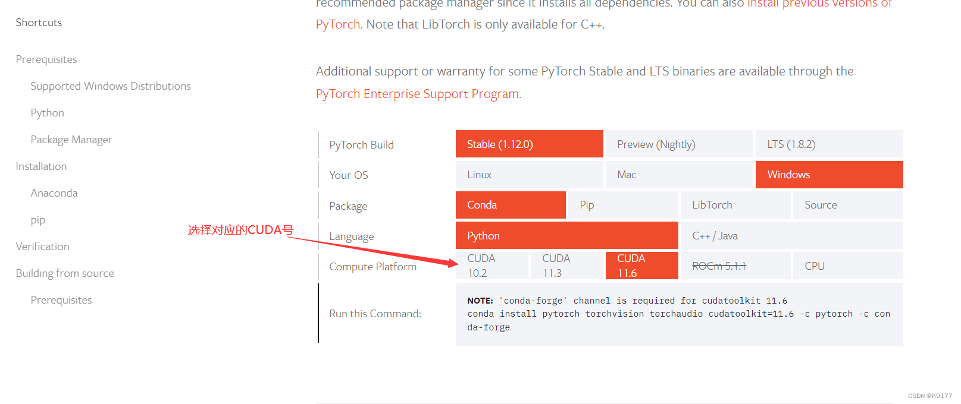Select LTS (1.8.2) build
The height and width of the screenshot is (404, 961).
tap(829, 144)
